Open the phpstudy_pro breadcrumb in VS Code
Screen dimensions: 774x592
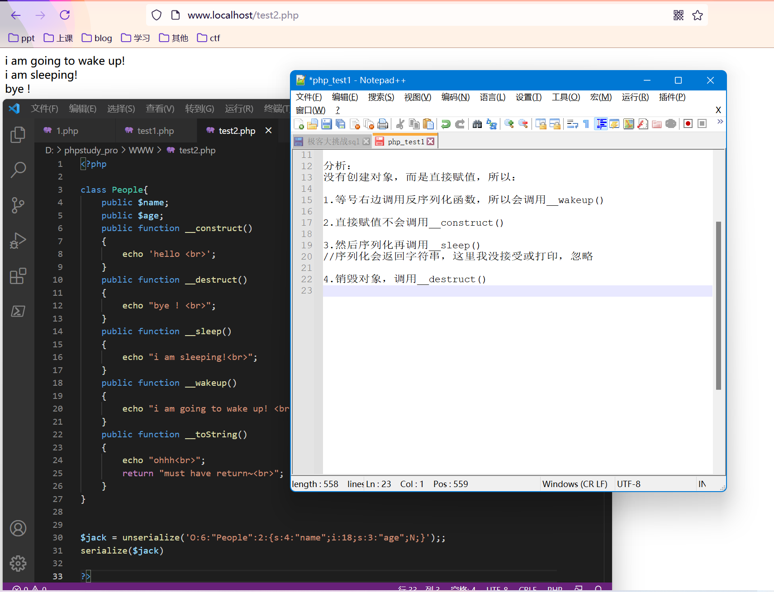(x=91, y=150)
